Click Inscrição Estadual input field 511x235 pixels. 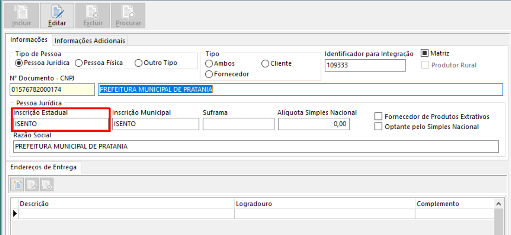(61, 124)
